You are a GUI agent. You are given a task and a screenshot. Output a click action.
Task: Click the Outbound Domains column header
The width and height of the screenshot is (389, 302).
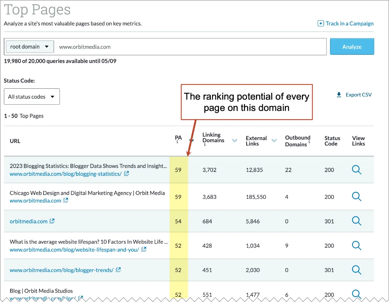298,141
